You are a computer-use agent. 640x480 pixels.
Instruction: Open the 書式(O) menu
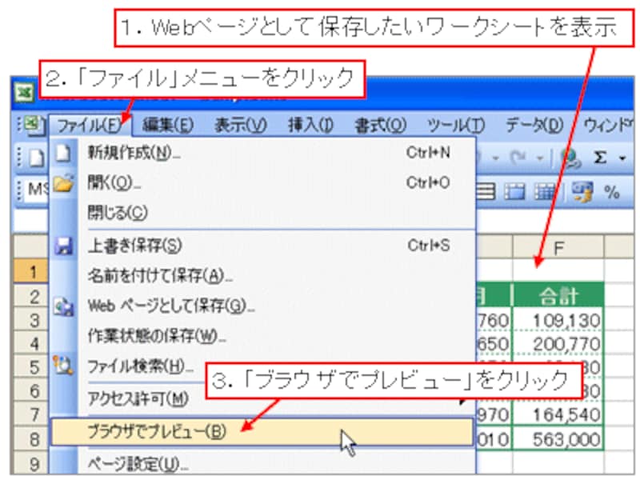381,126
